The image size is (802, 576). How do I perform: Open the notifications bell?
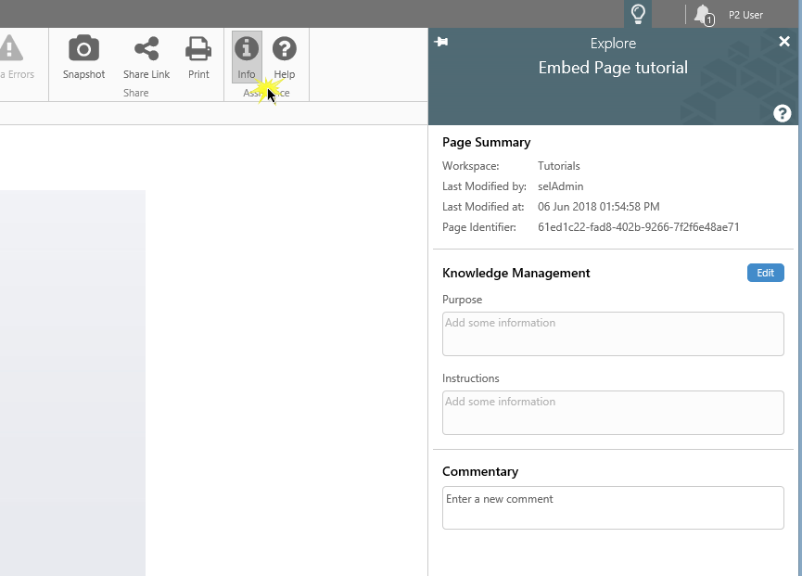pyautogui.click(x=703, y=15)
